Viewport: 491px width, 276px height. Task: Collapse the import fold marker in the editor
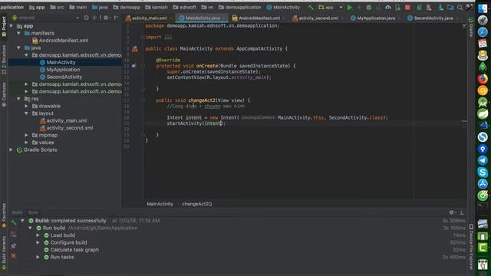click(143, 38)
